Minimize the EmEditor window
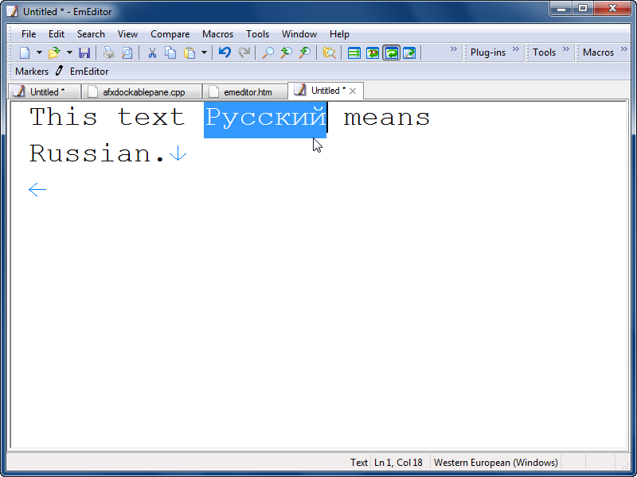637x477 pixels. coord(561,8)
